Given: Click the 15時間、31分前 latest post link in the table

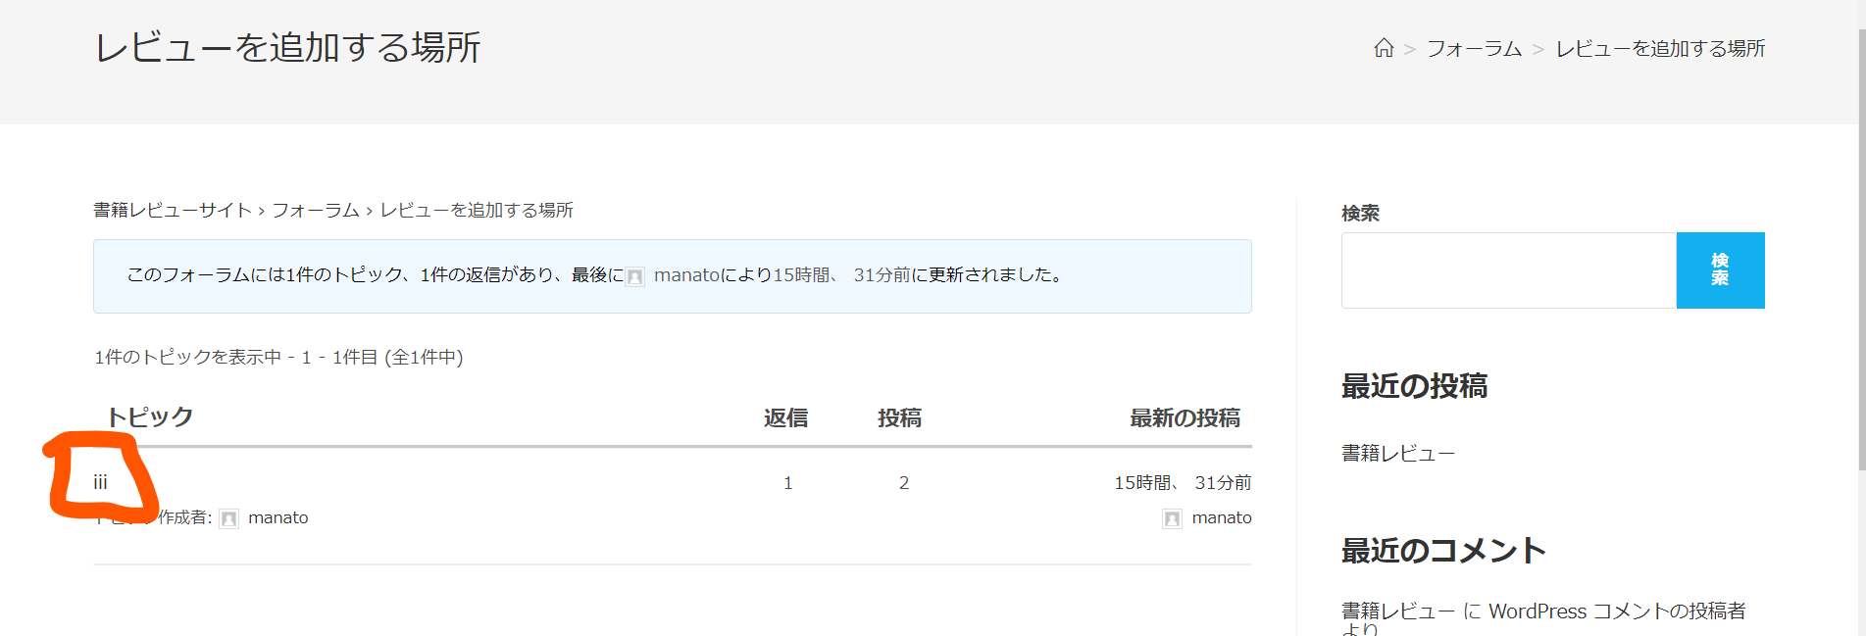Looking at the screenshot, I should click(1182, 482).
